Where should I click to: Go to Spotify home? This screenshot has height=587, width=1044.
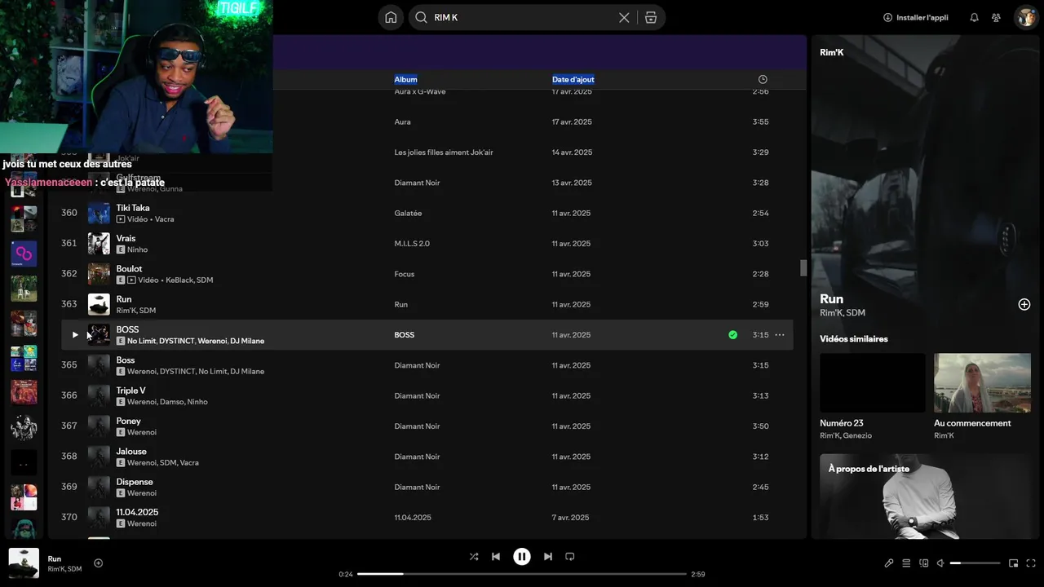point(391,17)
